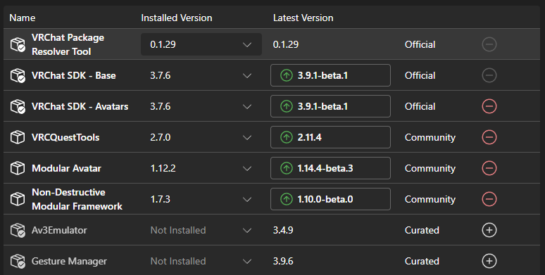Click Official label in Package Resolver Tool row
545x275 pixels.
(420, 44)
